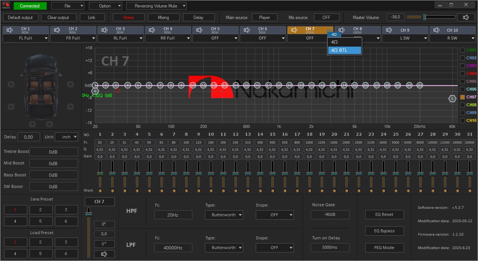478x261 pixels.
Task: Mute CH 7 using bottom speaker button
Action: tap(104, 254)
